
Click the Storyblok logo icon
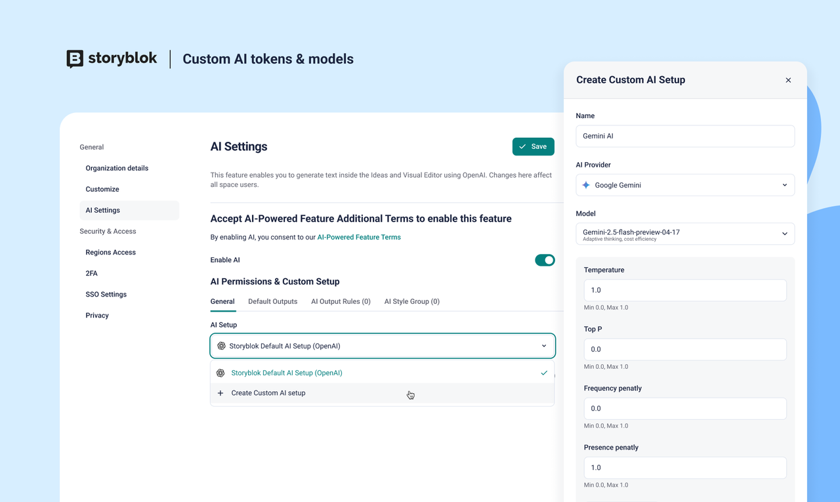75,58
